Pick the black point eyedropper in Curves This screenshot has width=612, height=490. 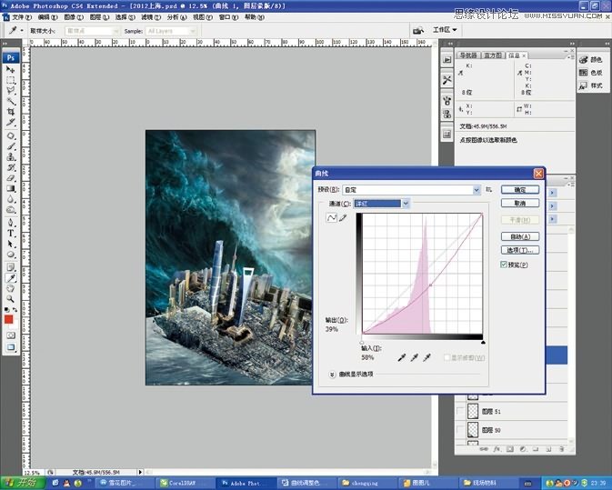tap(402, 357)
